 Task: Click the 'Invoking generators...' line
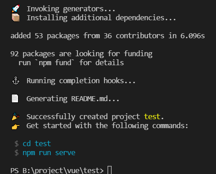(71, 9)
